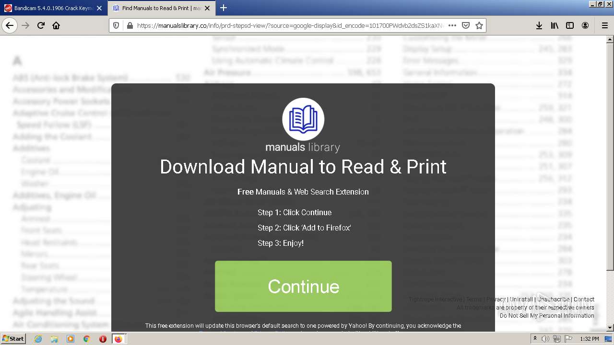
Task: Open the media player taskbar icon
Action: click(x=71, y=339)
